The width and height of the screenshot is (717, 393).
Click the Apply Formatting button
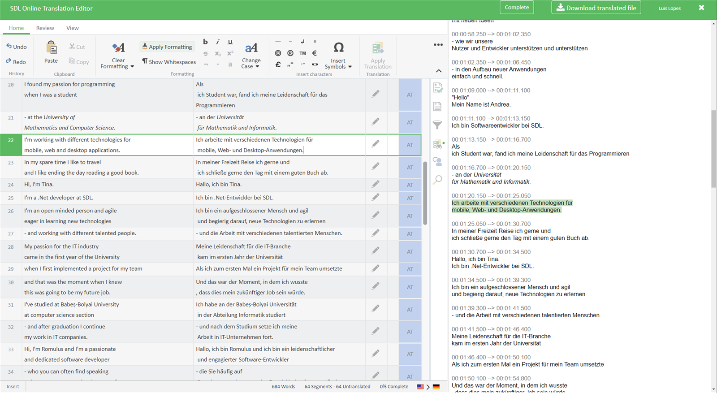tap(167, 47)
